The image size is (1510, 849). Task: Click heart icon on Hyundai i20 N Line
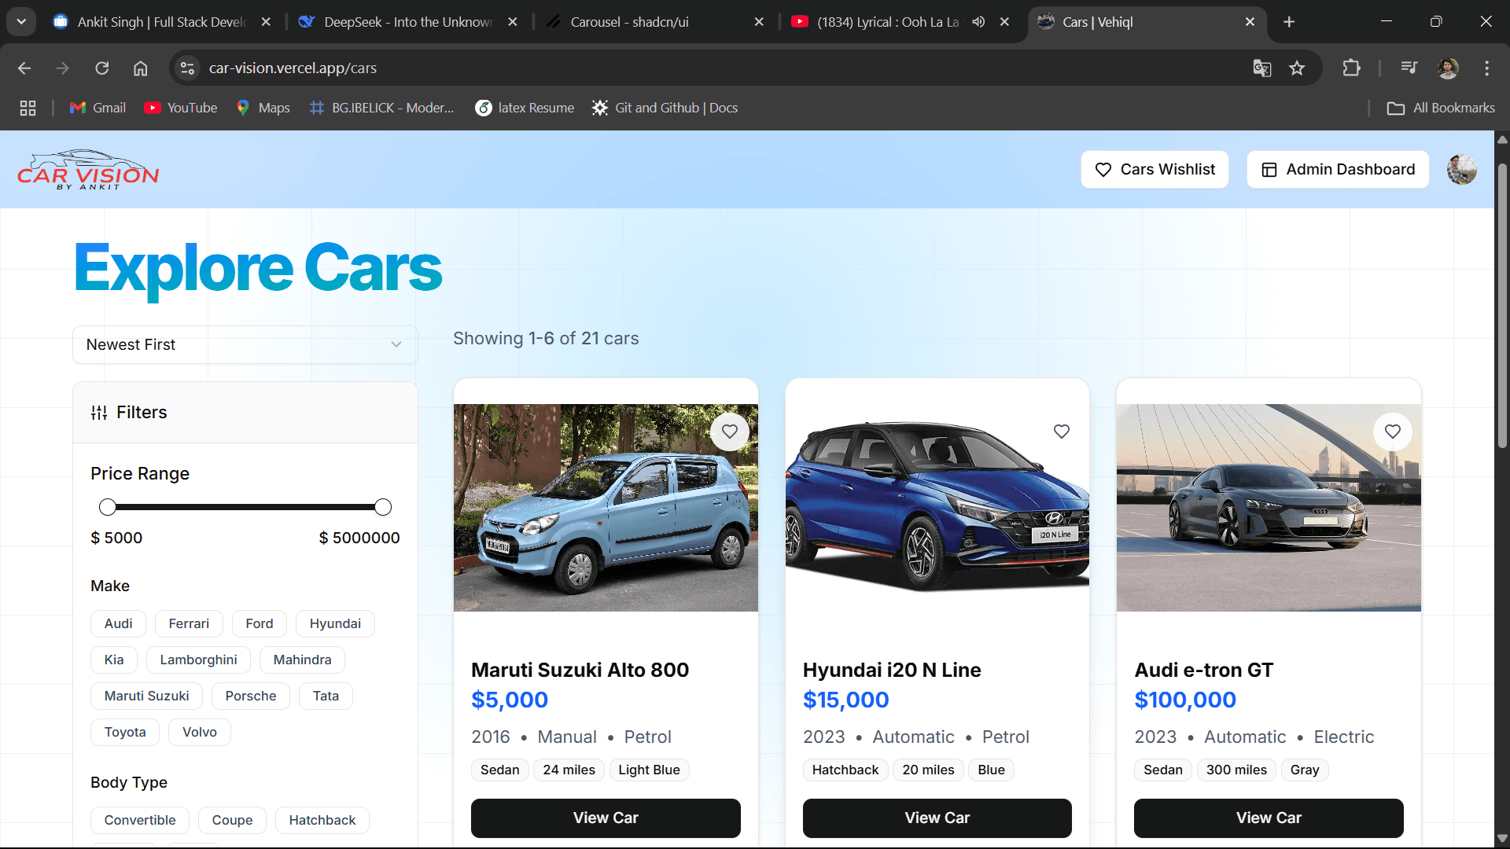[1062, 432]
